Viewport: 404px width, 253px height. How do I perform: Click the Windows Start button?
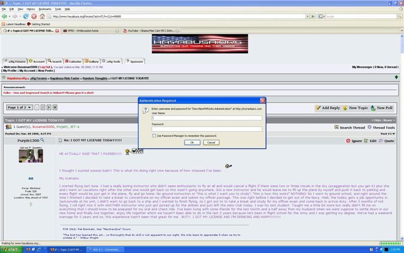[9, 249]
